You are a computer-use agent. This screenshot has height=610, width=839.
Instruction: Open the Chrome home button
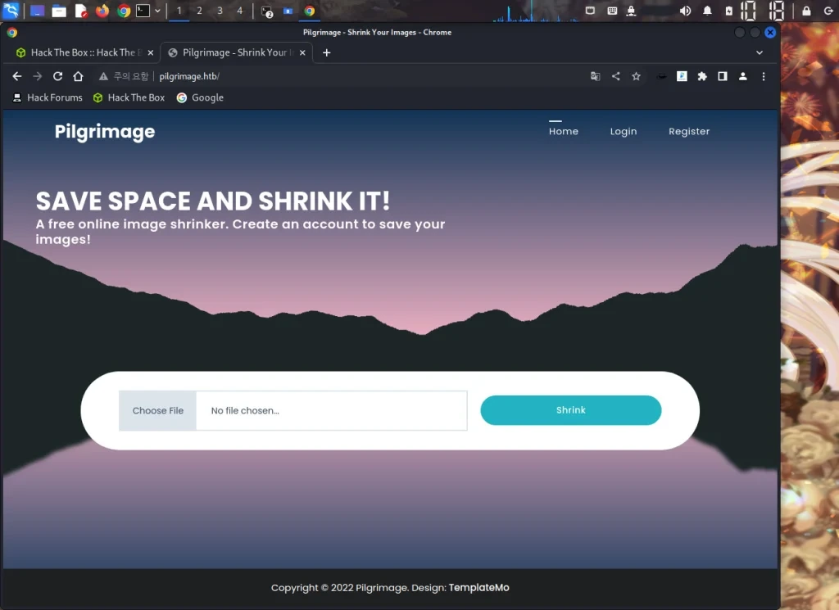[x=78, y=76]
